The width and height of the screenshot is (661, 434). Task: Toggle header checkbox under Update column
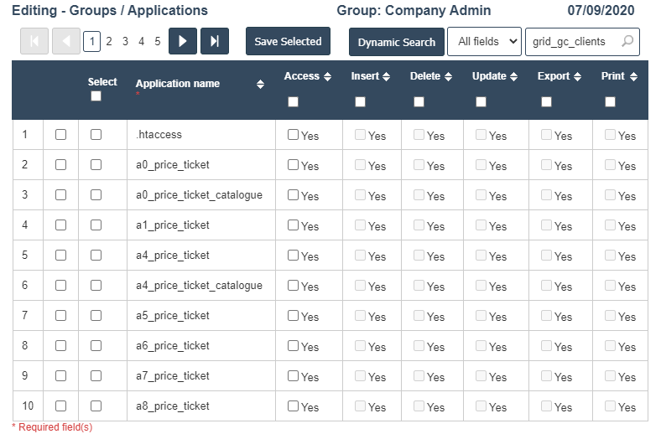pyautogui.click(x=481, y=102)
